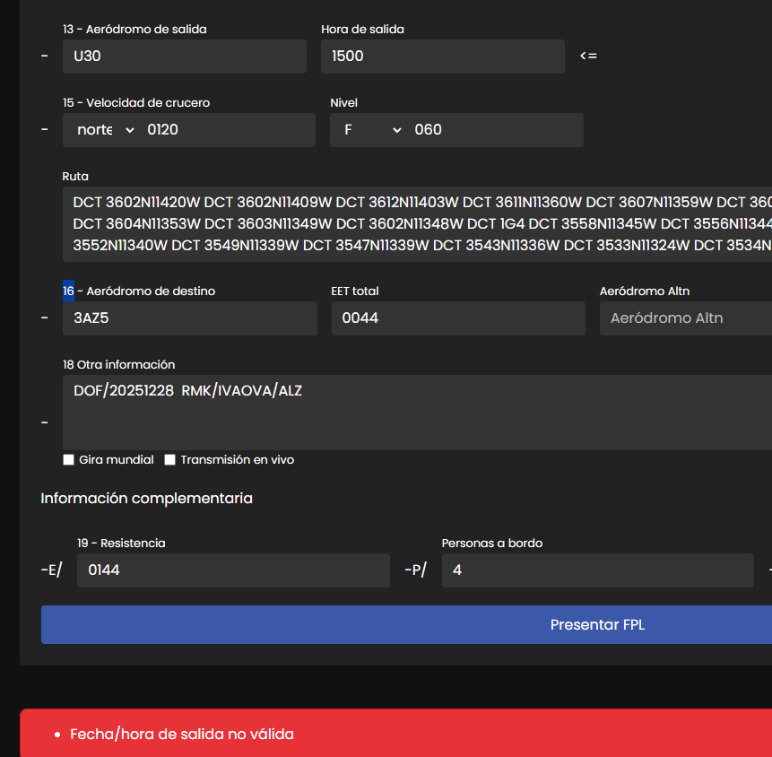Click the Aeródromo de salida field
The height and width of the screenshot is (757, 772).
click(x=185, y=57)
